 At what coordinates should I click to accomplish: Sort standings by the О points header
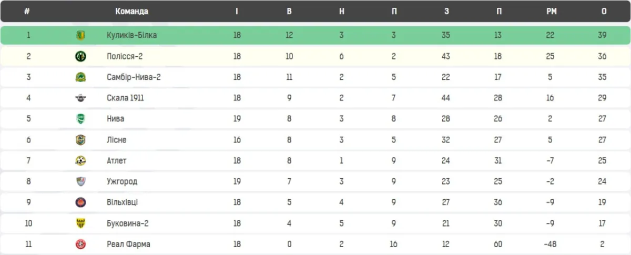tap(604, 12)
